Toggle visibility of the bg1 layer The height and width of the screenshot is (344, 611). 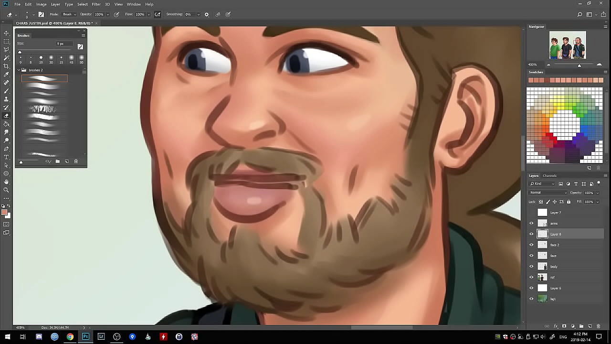(x=531, y=299)
